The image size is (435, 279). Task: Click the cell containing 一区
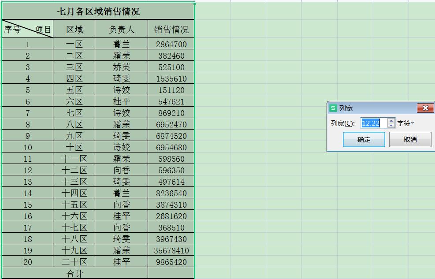point(75,44)
